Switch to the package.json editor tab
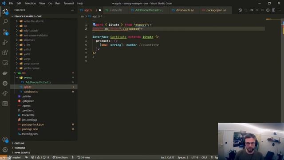Image resolution: width=284 pixels, height=160 pixels. point(216,10)
